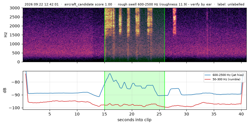Screen dimensions: 249x125
Task: Click the "seconds into clip" x-axis label
Action: pos(134,120)
